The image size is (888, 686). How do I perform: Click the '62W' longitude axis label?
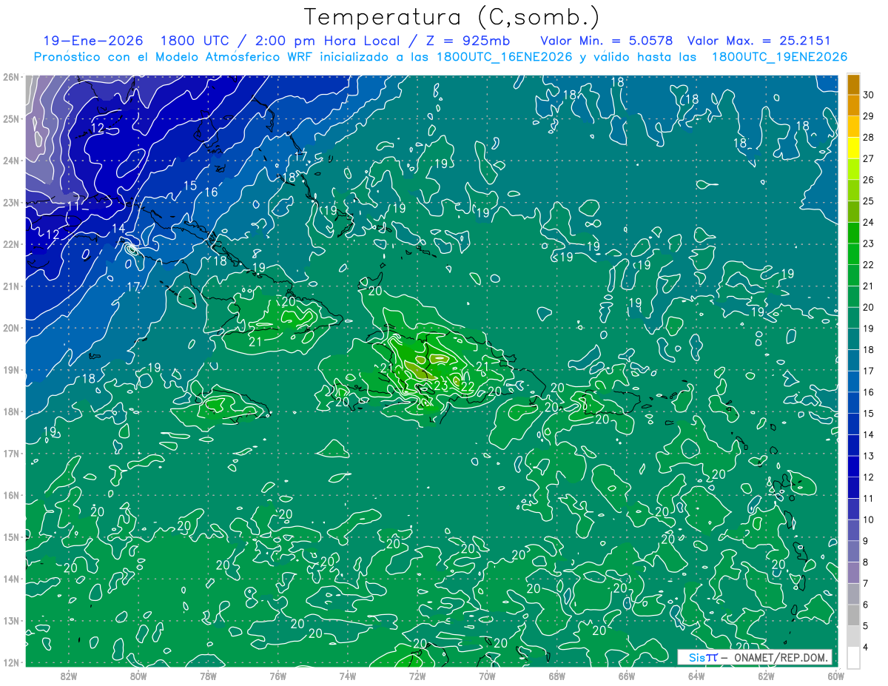click(766, 675)
